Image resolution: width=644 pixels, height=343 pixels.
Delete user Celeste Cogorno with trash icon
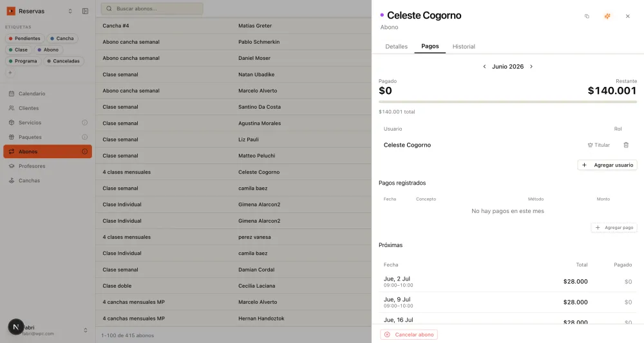point(626,145)
